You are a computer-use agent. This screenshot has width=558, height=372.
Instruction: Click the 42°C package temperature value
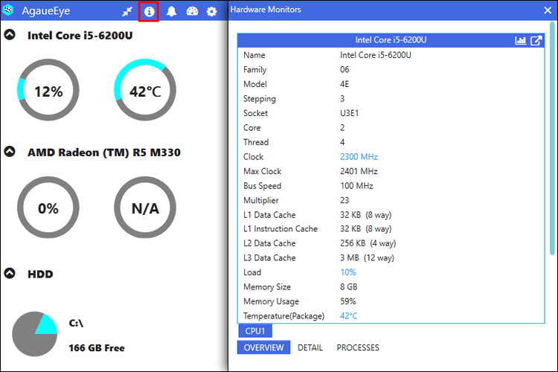click(x=348, y=315)
